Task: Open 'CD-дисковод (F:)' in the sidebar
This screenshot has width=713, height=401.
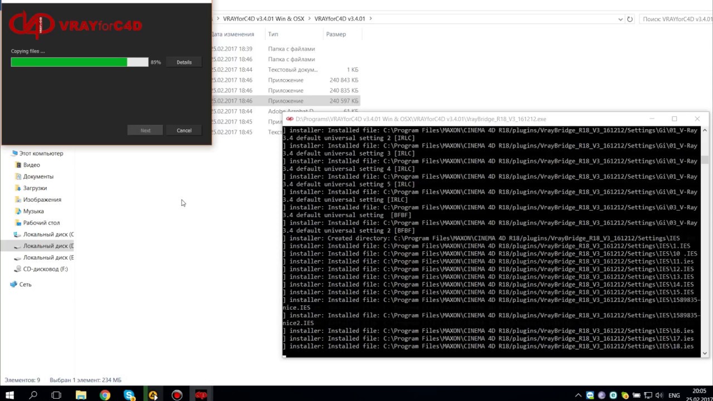Action: (46, 269)
